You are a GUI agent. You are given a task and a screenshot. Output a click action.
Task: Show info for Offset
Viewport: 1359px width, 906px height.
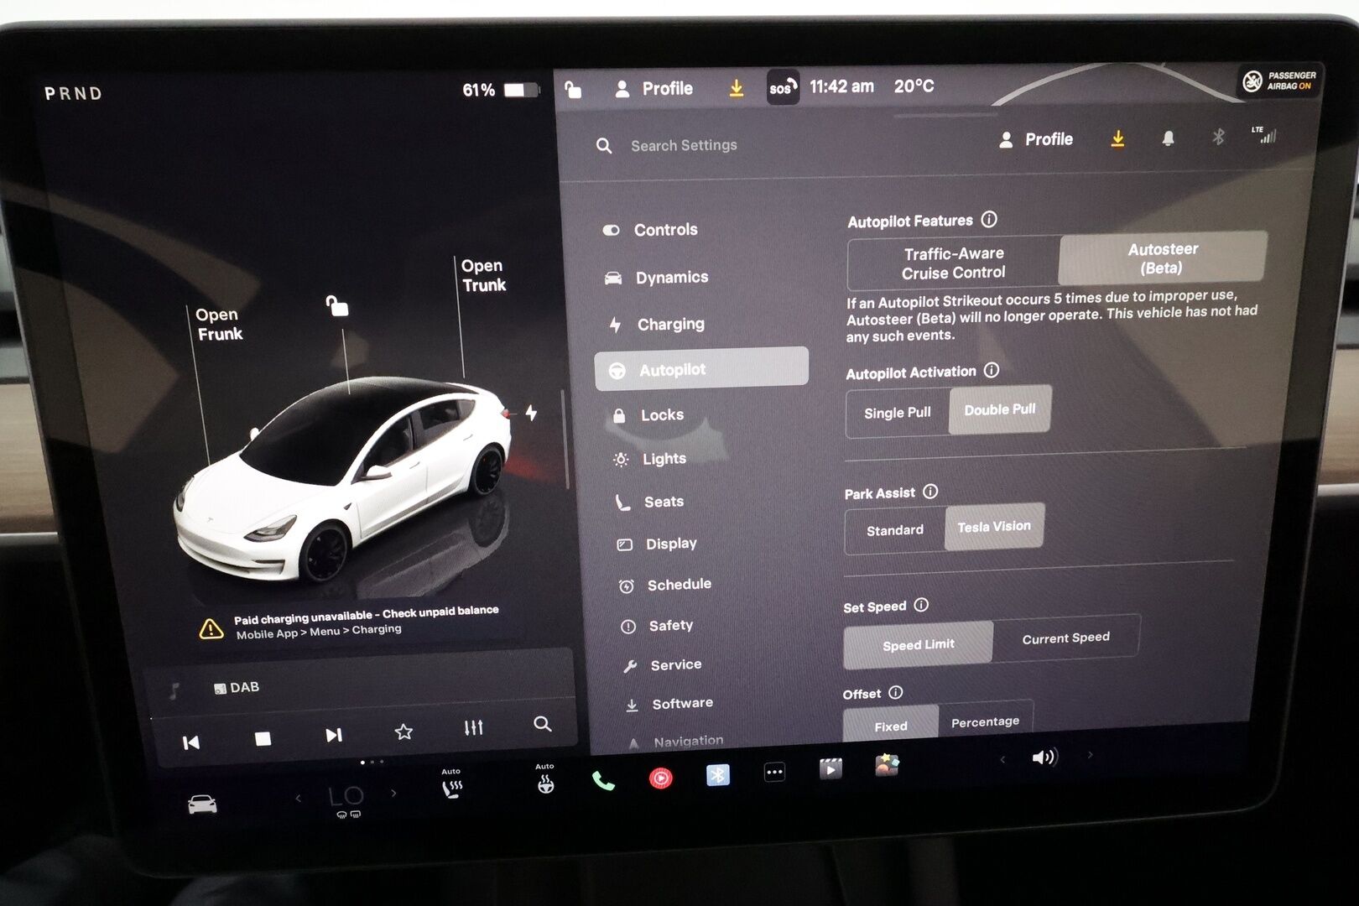[x=895, y=692]
